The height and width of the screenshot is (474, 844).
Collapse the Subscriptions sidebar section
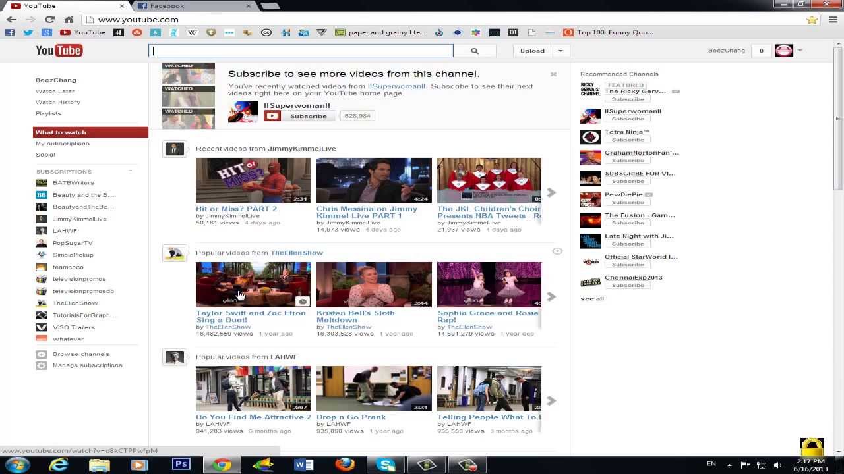[x=130, y=171]
